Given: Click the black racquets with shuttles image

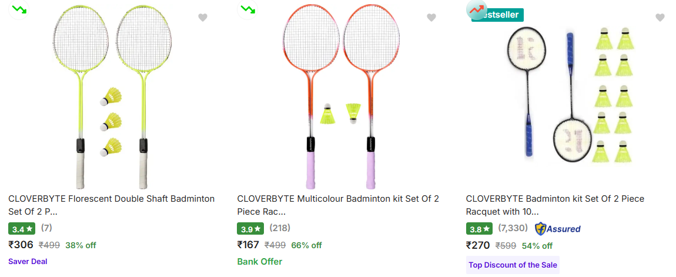Looking at the screenshot, I should (x=570, y=97).
